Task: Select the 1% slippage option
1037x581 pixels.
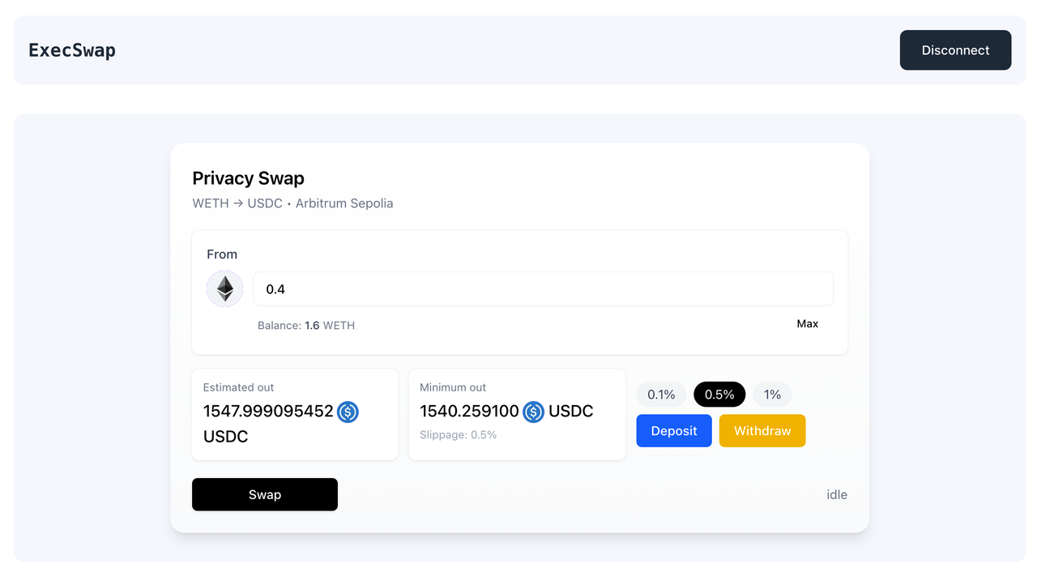Action: click(772, 394)
